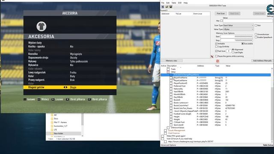Click the Advanced Options label
This screenshot has height=154, width=274.
click(x=168, y=145)
